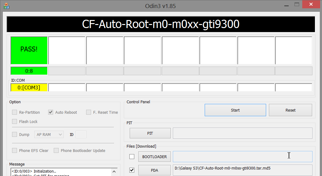Image resolution: width=322 pixels, height=176 pixels.
Task: Toggle Phone Bootloader Update checkbox
Action: pos(56,150)
